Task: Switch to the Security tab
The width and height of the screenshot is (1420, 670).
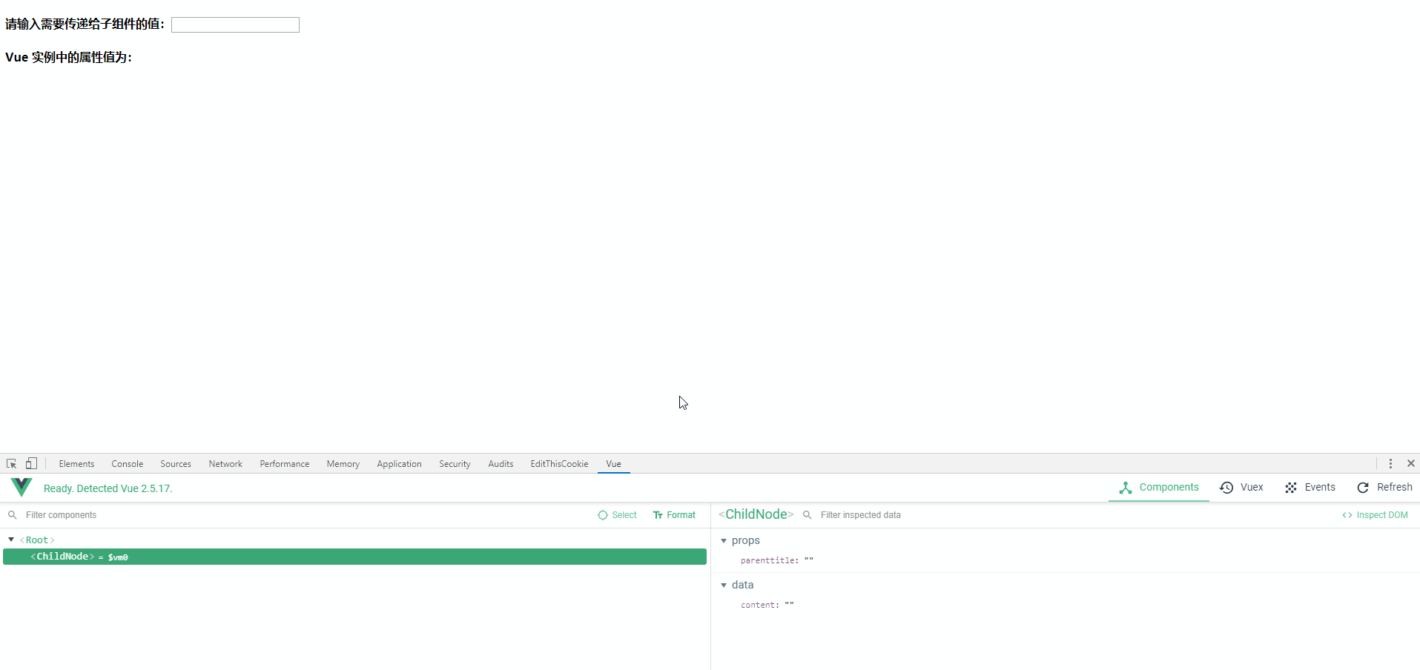Action: point(455,464)
